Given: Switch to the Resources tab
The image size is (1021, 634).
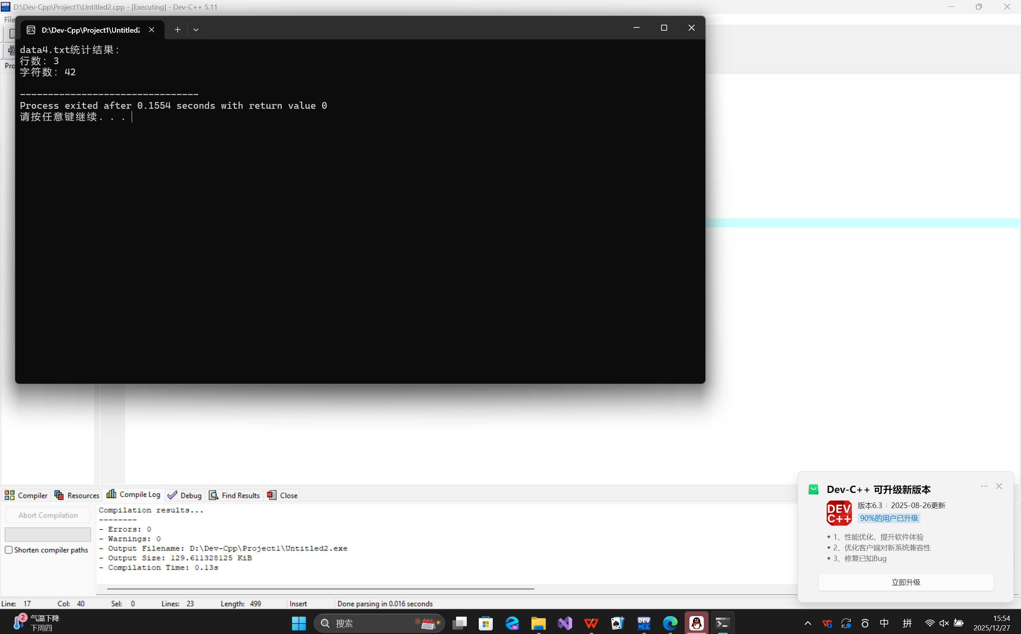Looking at the screenshot, I should point(77,495).
